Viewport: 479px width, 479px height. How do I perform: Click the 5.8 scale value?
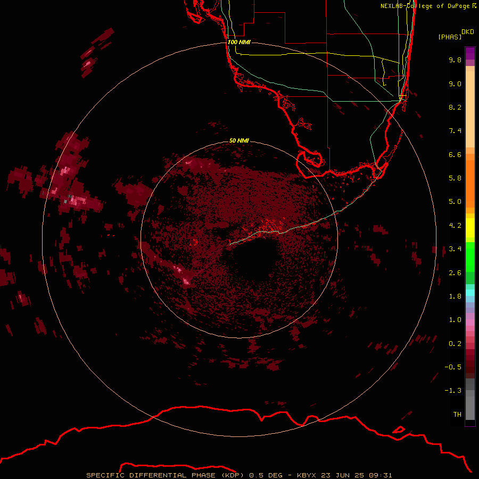click(x=455, y=178)
